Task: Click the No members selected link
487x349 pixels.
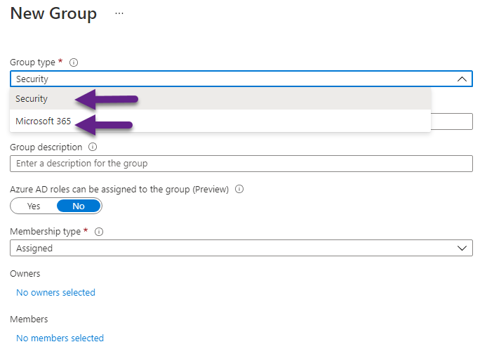Action: point(60,338)
